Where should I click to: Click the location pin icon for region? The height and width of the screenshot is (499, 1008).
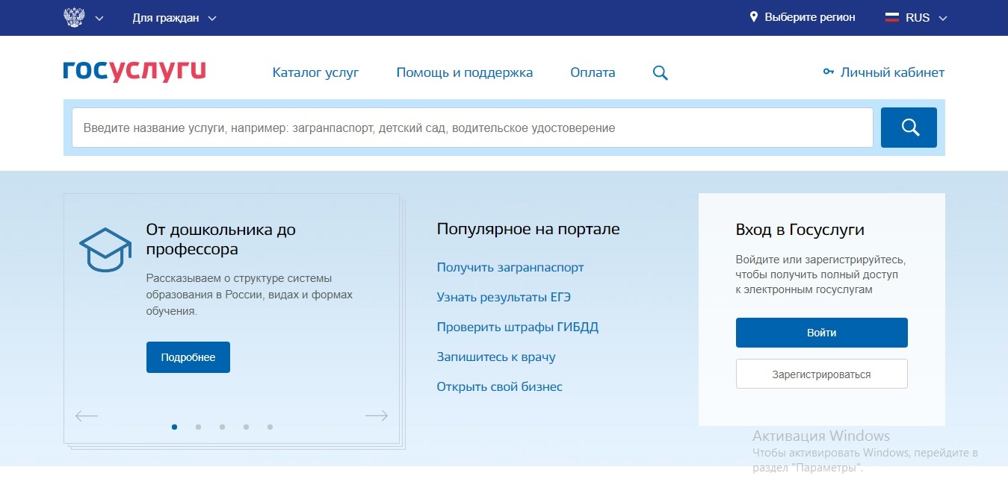(754, 17)
